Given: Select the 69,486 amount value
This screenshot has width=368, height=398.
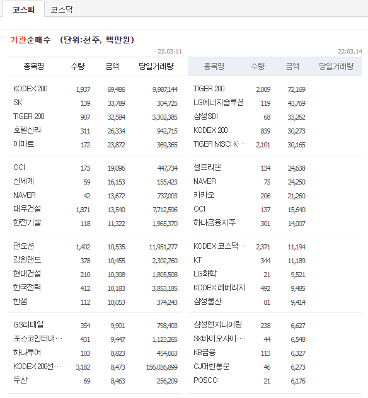Looking at the screenshot, I should click(x=117, y=89).
